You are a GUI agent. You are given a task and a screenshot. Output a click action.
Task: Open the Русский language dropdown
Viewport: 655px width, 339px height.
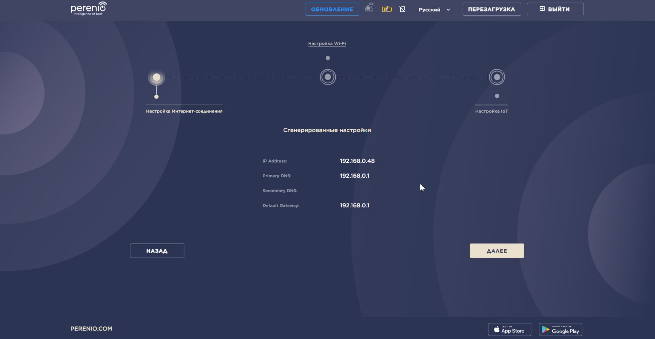point(434,10)
